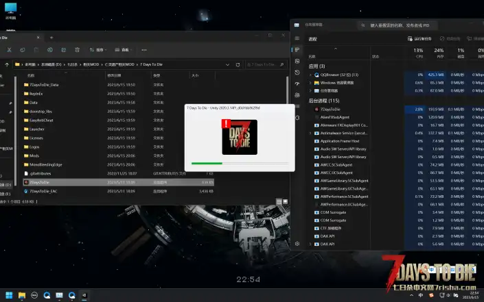Open Task Manager settings gear
The width and height of the screenshot is (484, 302).
297,244
